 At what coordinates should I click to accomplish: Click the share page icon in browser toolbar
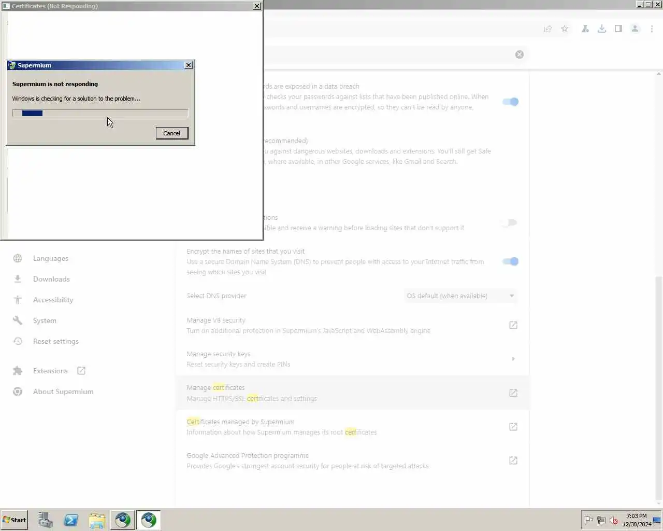click(547, 29)
